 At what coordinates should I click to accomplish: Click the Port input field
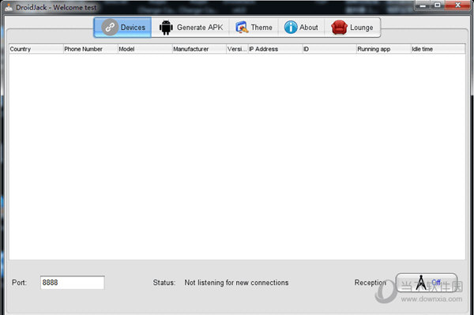click(72, 283)
